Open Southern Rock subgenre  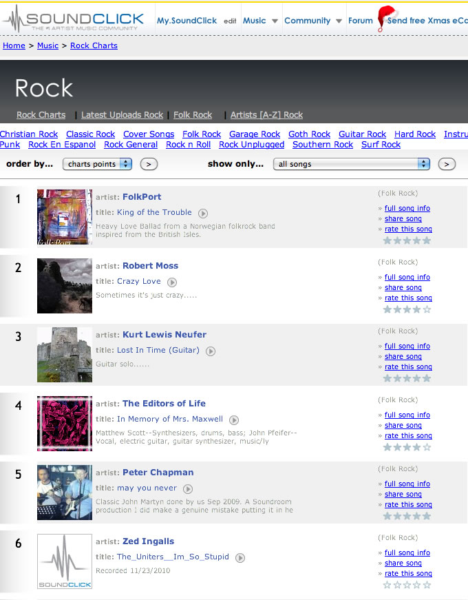point(323,145)
